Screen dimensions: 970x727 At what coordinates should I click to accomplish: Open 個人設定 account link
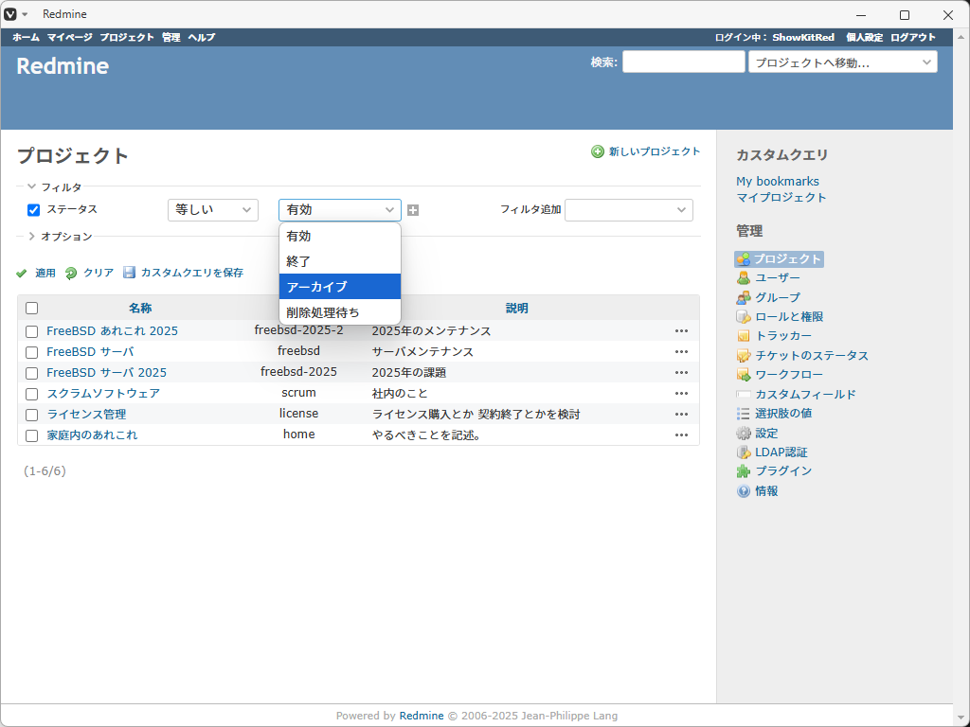[864, 37]
